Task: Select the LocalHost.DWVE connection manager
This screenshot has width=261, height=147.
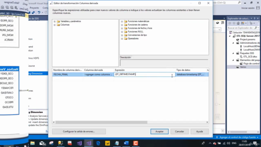Action: [251, 50]
